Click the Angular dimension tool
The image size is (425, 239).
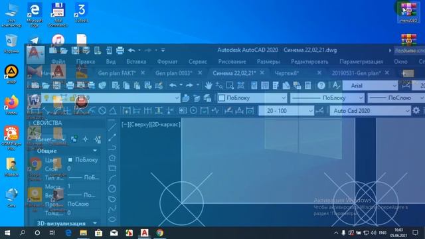(113, 111)
